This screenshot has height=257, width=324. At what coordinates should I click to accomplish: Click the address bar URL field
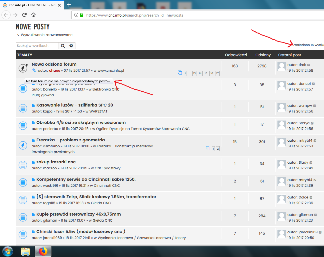[x=198, y=15]
